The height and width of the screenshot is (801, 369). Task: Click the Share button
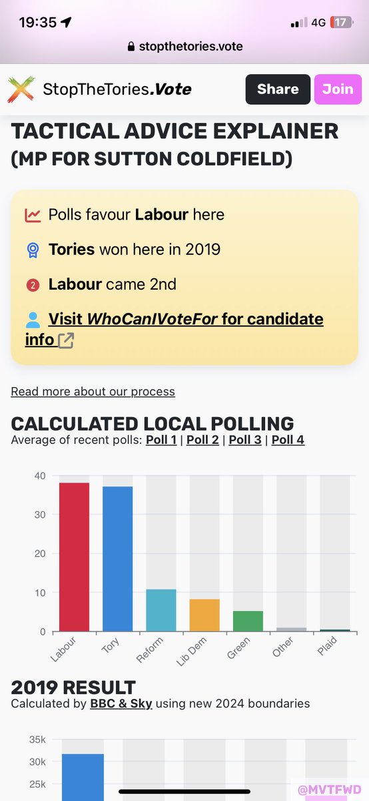tap(278, 89)
